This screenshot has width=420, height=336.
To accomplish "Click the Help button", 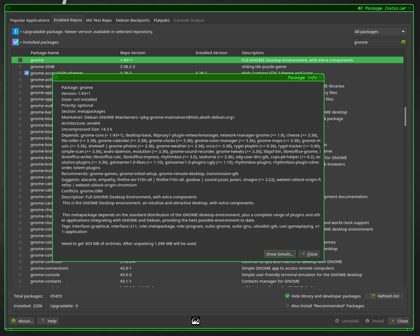I will (x=48, y=321).
